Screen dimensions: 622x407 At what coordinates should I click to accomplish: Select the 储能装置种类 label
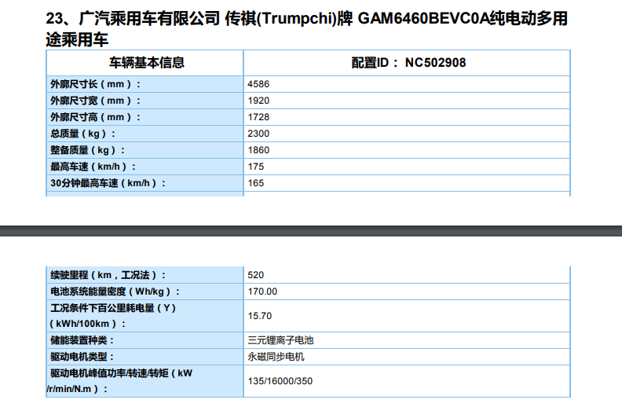click(82, 340)
